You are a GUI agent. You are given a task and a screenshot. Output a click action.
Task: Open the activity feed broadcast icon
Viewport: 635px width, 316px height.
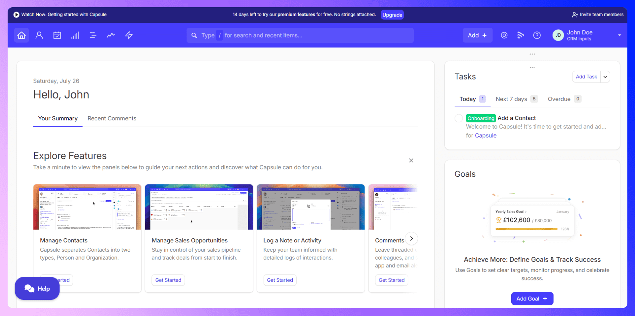point(521,35)
